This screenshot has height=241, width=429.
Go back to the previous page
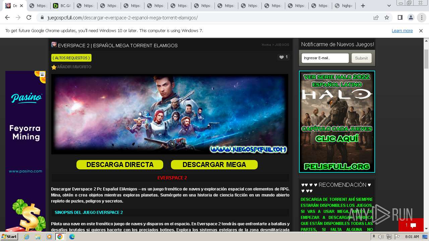click(7, 17)
